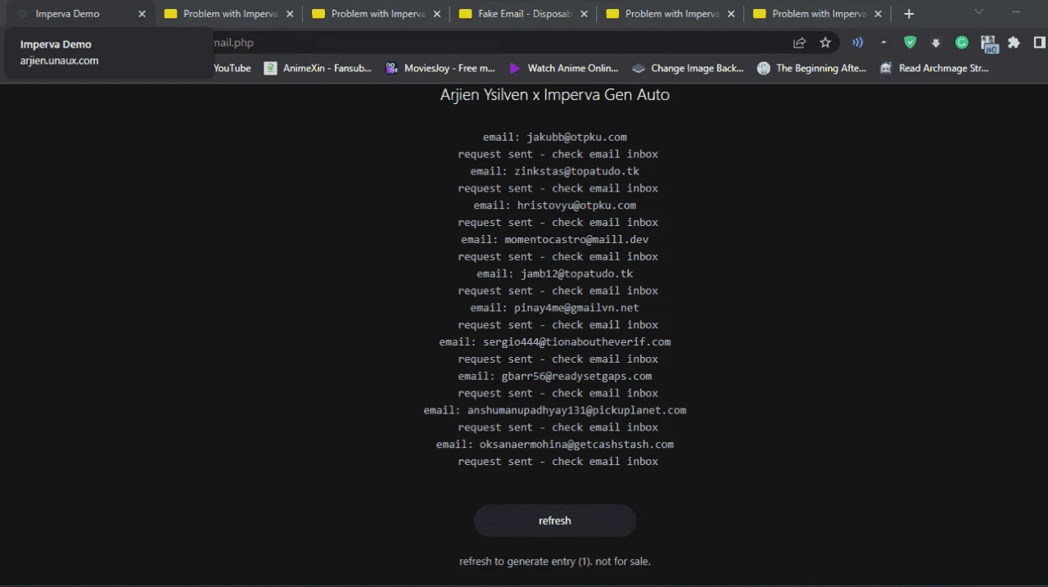
Task: Click the email oksanaermohina@getcashstash.com line
Action: pyautogui.click(x=555, y=445)
